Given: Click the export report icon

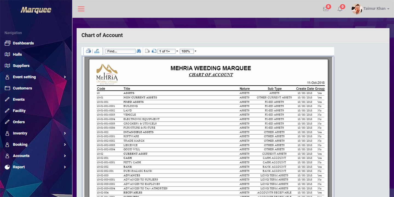Looking at the screenshot, I should click(97, 51).
